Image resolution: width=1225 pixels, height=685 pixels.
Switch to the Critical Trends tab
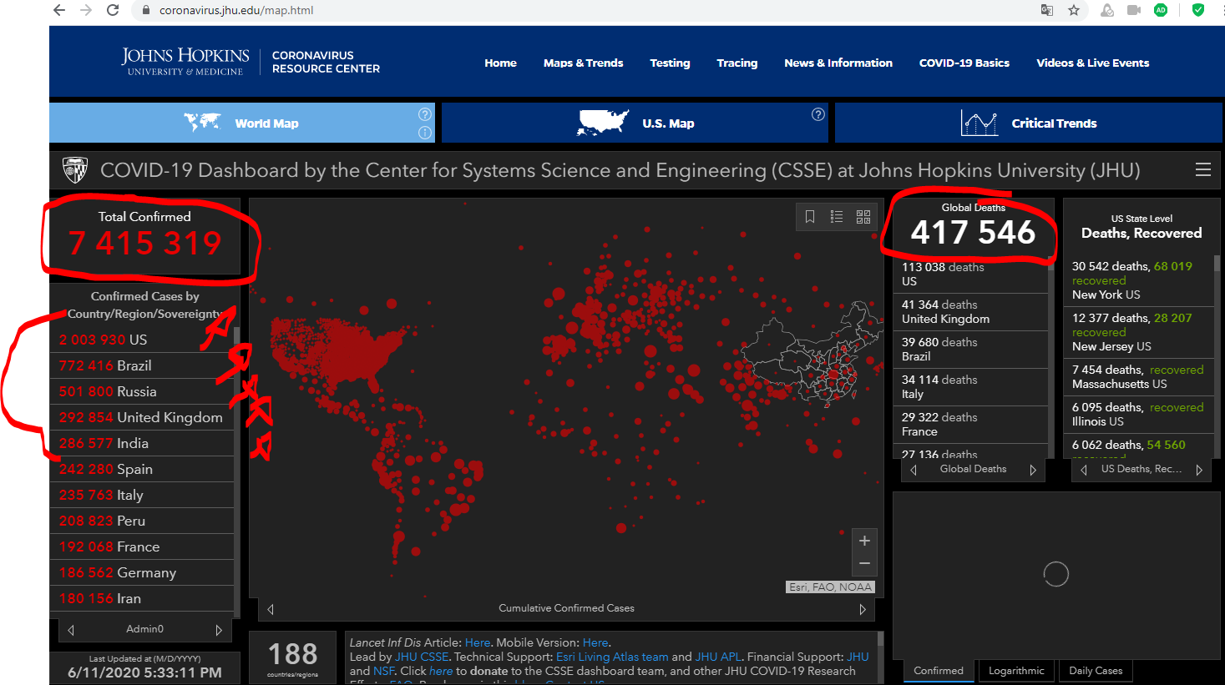click(x=1029, y=123)
